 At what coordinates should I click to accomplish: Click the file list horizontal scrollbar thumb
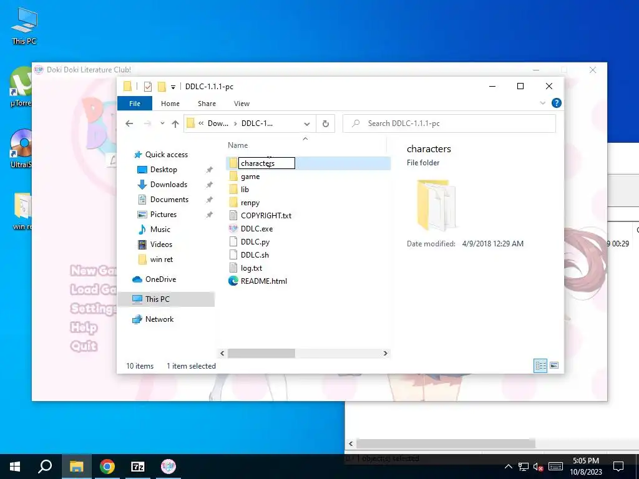pyautogui.click(x=261, y=353)
